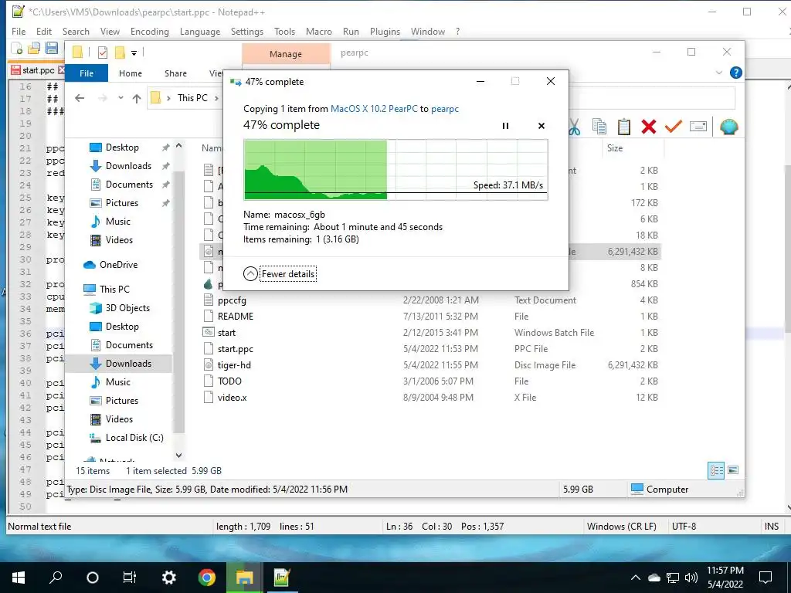The image size is (791, 593).
Task: Open Settings gear from the taskbar
Action: click(168, 578)
